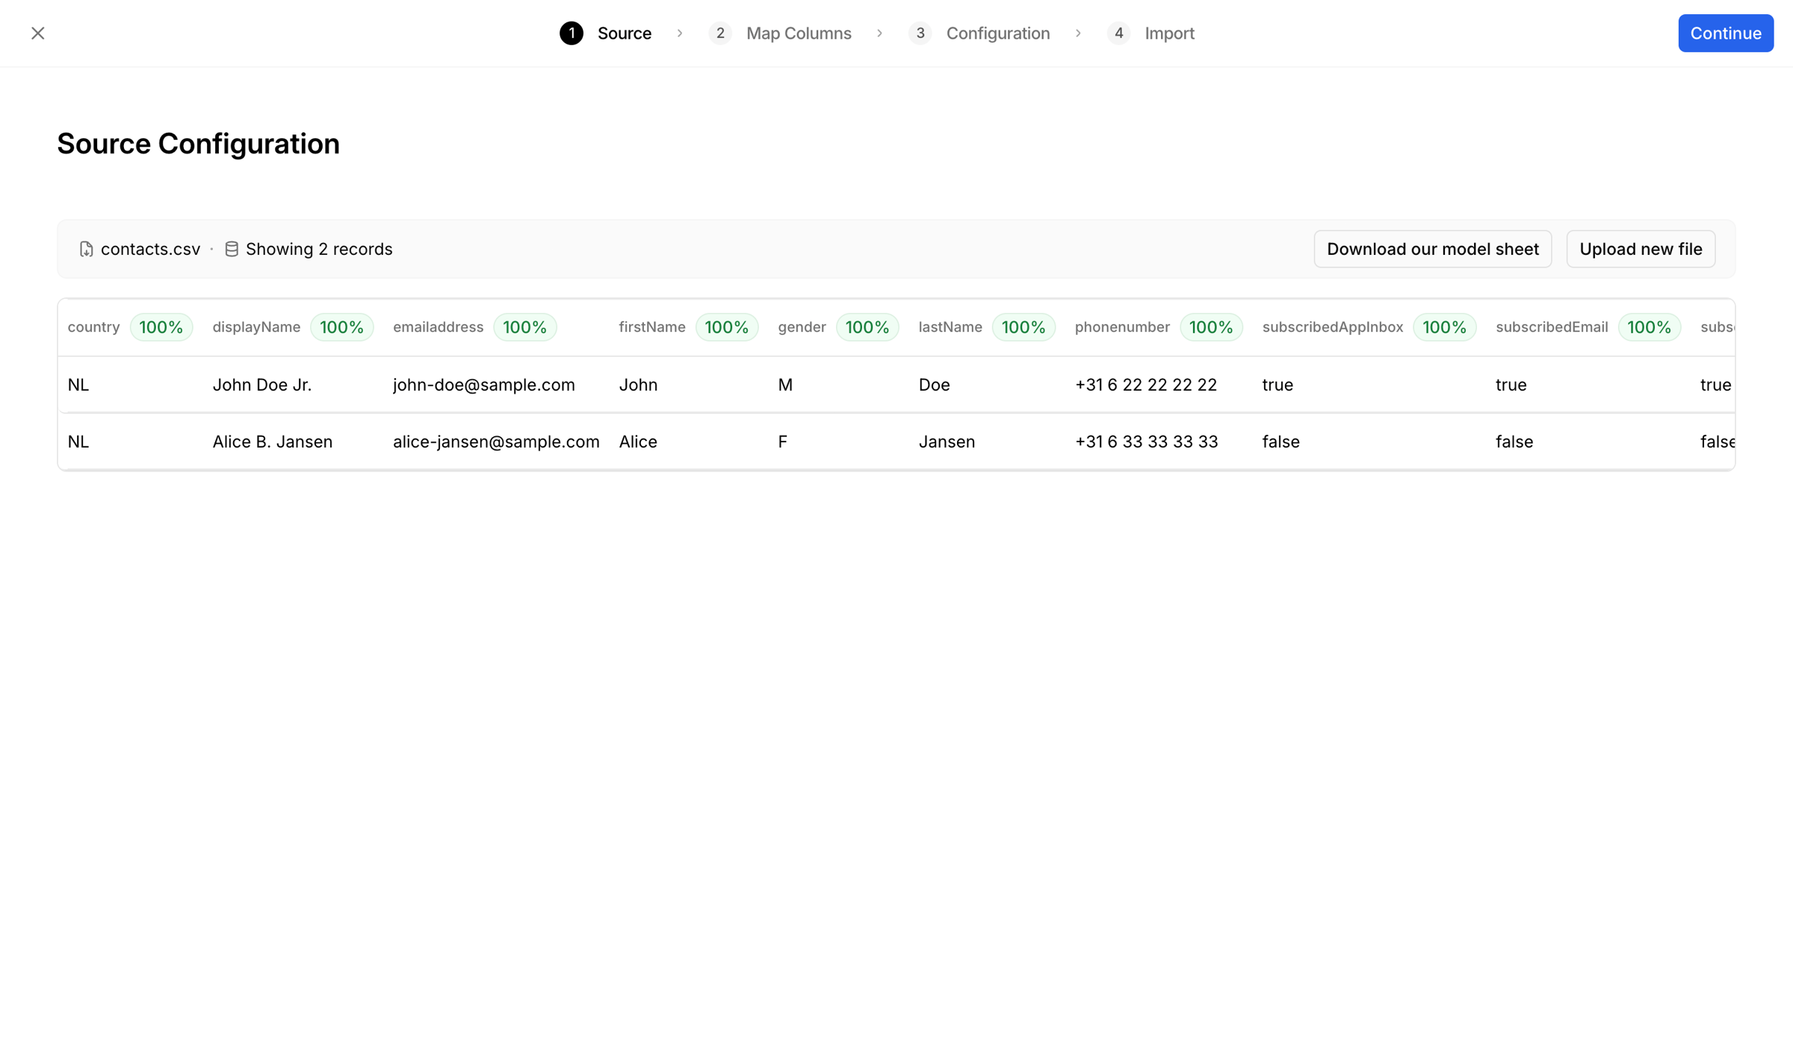Click step number 4 circle
This screenshot has width=1793, height=1055.
[x=1118, y=33]
